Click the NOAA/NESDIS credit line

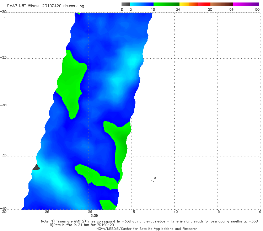click(x=147, y=229)
